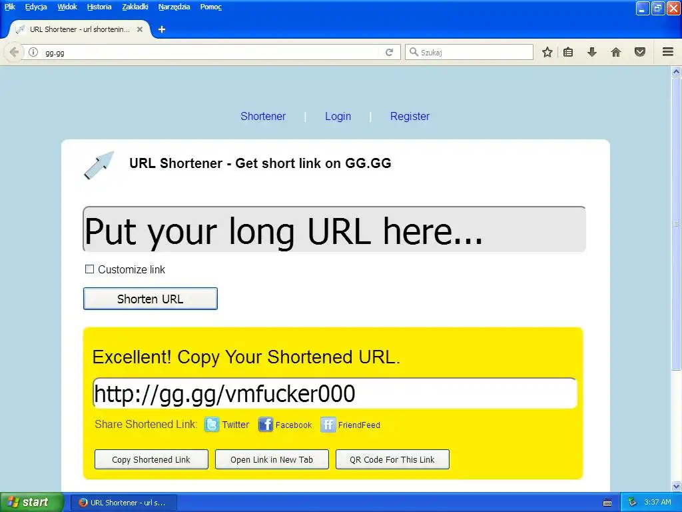Screen dimensions: 682x512
Task: Show bookmarks list icon in toolbar
Action: point(568,52)
